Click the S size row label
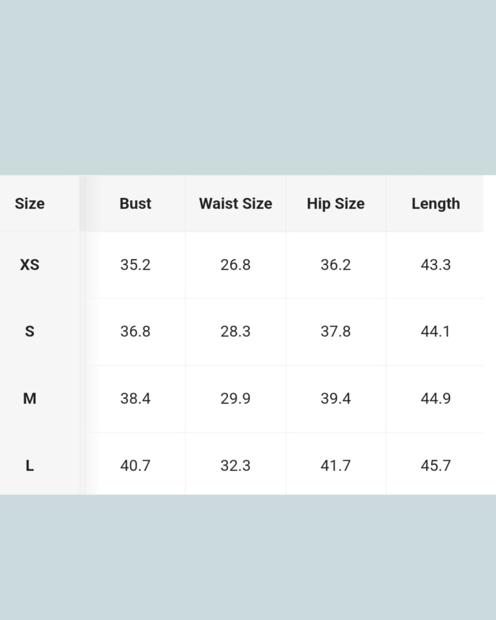The height and width of the screenshot is (620, 496). [x=30, y=331]
